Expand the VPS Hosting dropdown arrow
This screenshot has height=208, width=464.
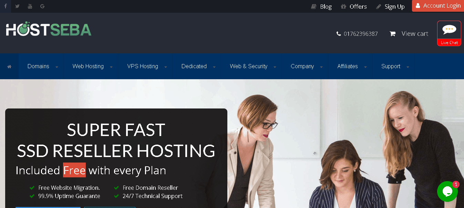[x=166, y=67]
